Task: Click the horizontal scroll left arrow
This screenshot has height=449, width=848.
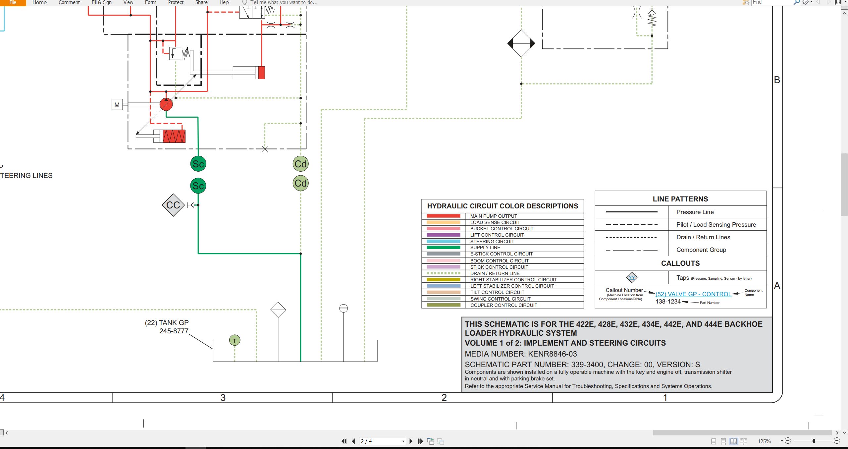Action: [7, 432]
